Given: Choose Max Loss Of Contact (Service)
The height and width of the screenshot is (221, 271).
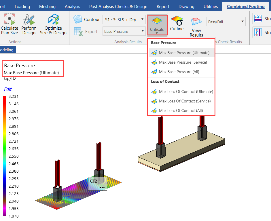Looking at the screenshot, I should (x=181, y=101).
